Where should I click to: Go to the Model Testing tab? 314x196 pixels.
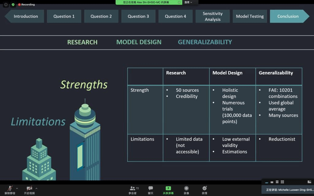point(250,16)
